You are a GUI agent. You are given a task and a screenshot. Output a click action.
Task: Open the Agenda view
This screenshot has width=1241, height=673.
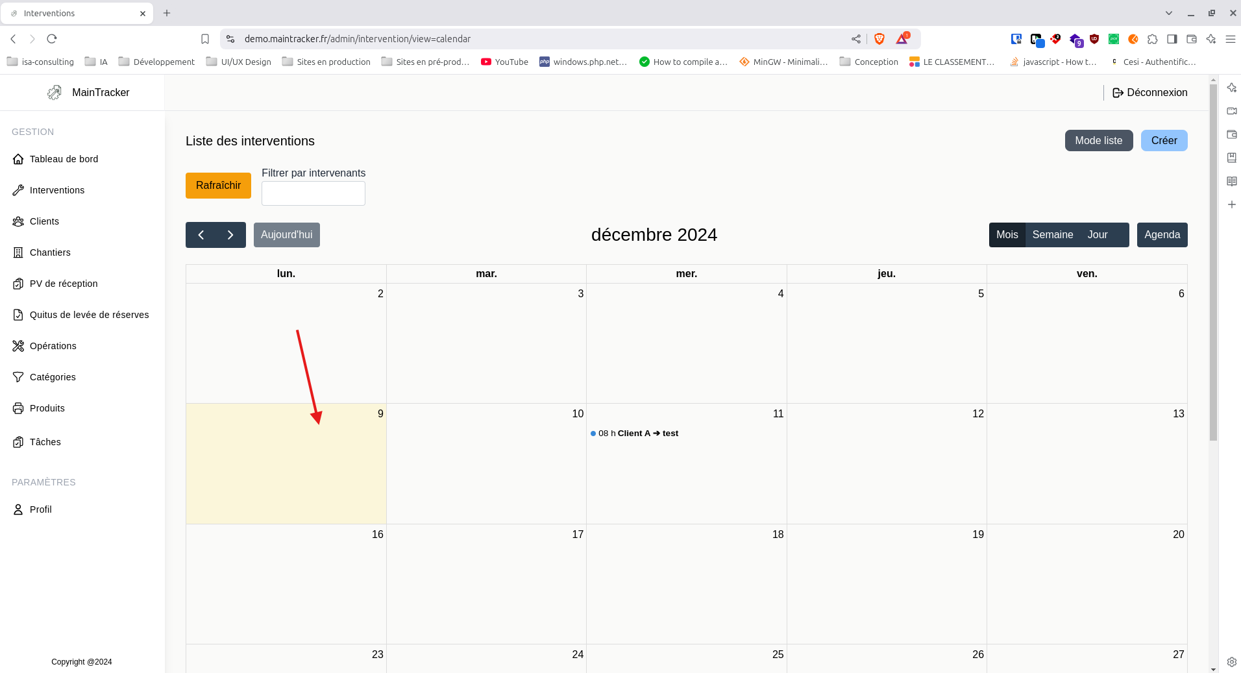pos(1162,235)
